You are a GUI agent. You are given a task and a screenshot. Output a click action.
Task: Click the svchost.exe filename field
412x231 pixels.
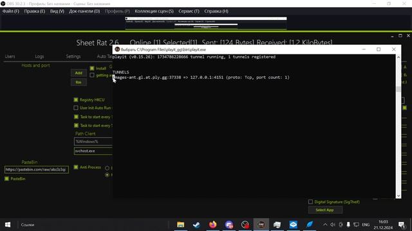(x=93, y=151)
